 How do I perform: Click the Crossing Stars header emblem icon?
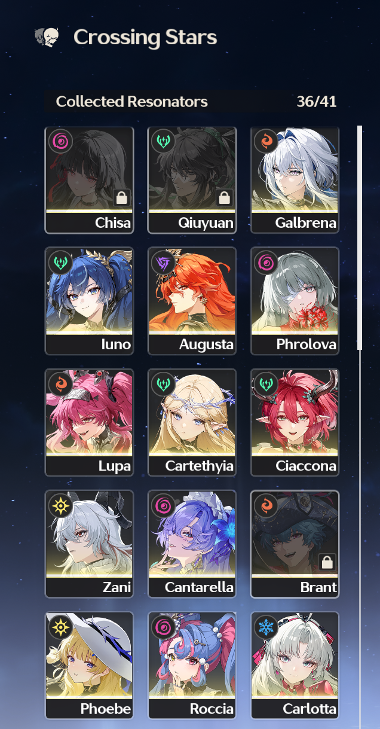pos(46,37)
